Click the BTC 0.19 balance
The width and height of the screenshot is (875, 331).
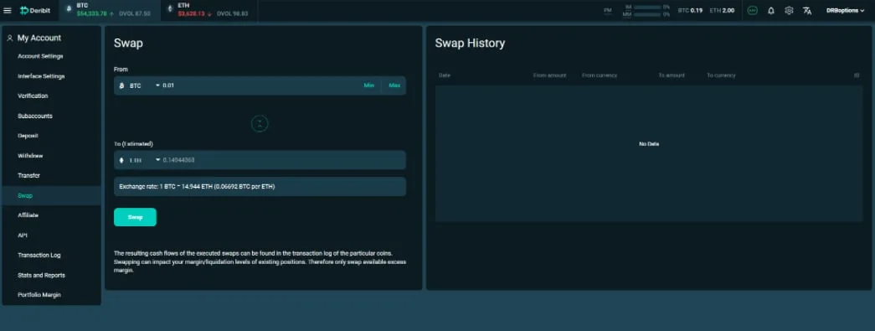click(x=690, y=10)
